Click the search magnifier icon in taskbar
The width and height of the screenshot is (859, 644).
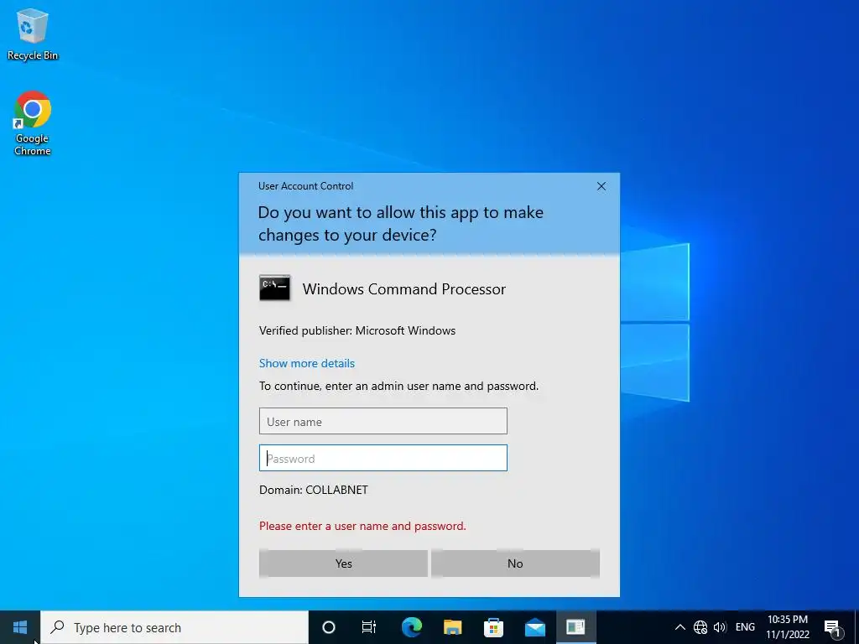[57, 626]
